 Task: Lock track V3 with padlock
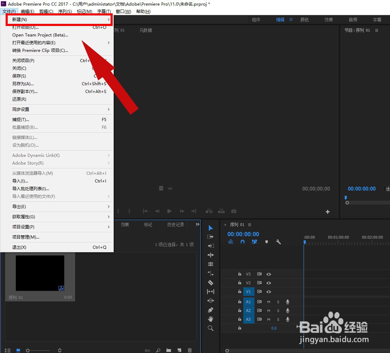pos(239,274)
